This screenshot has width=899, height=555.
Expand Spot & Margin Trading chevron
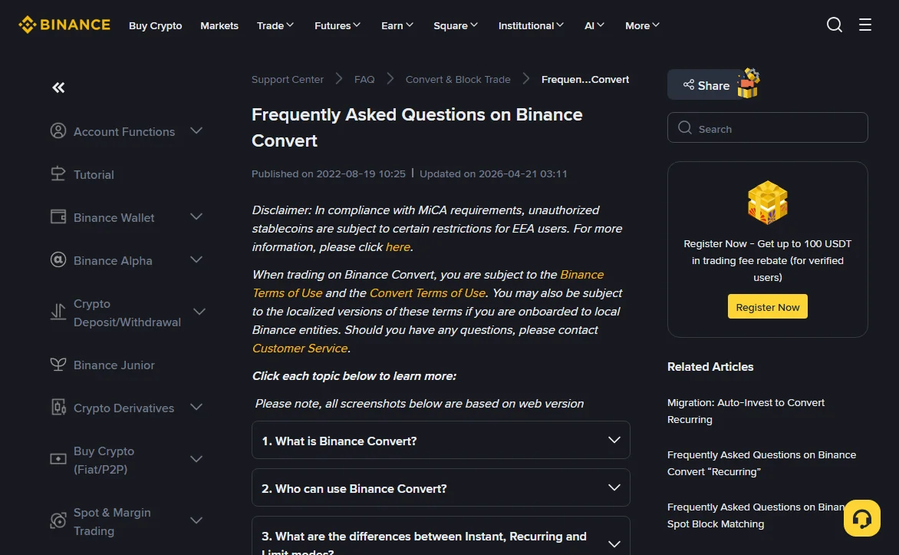[x=196, y=520]
